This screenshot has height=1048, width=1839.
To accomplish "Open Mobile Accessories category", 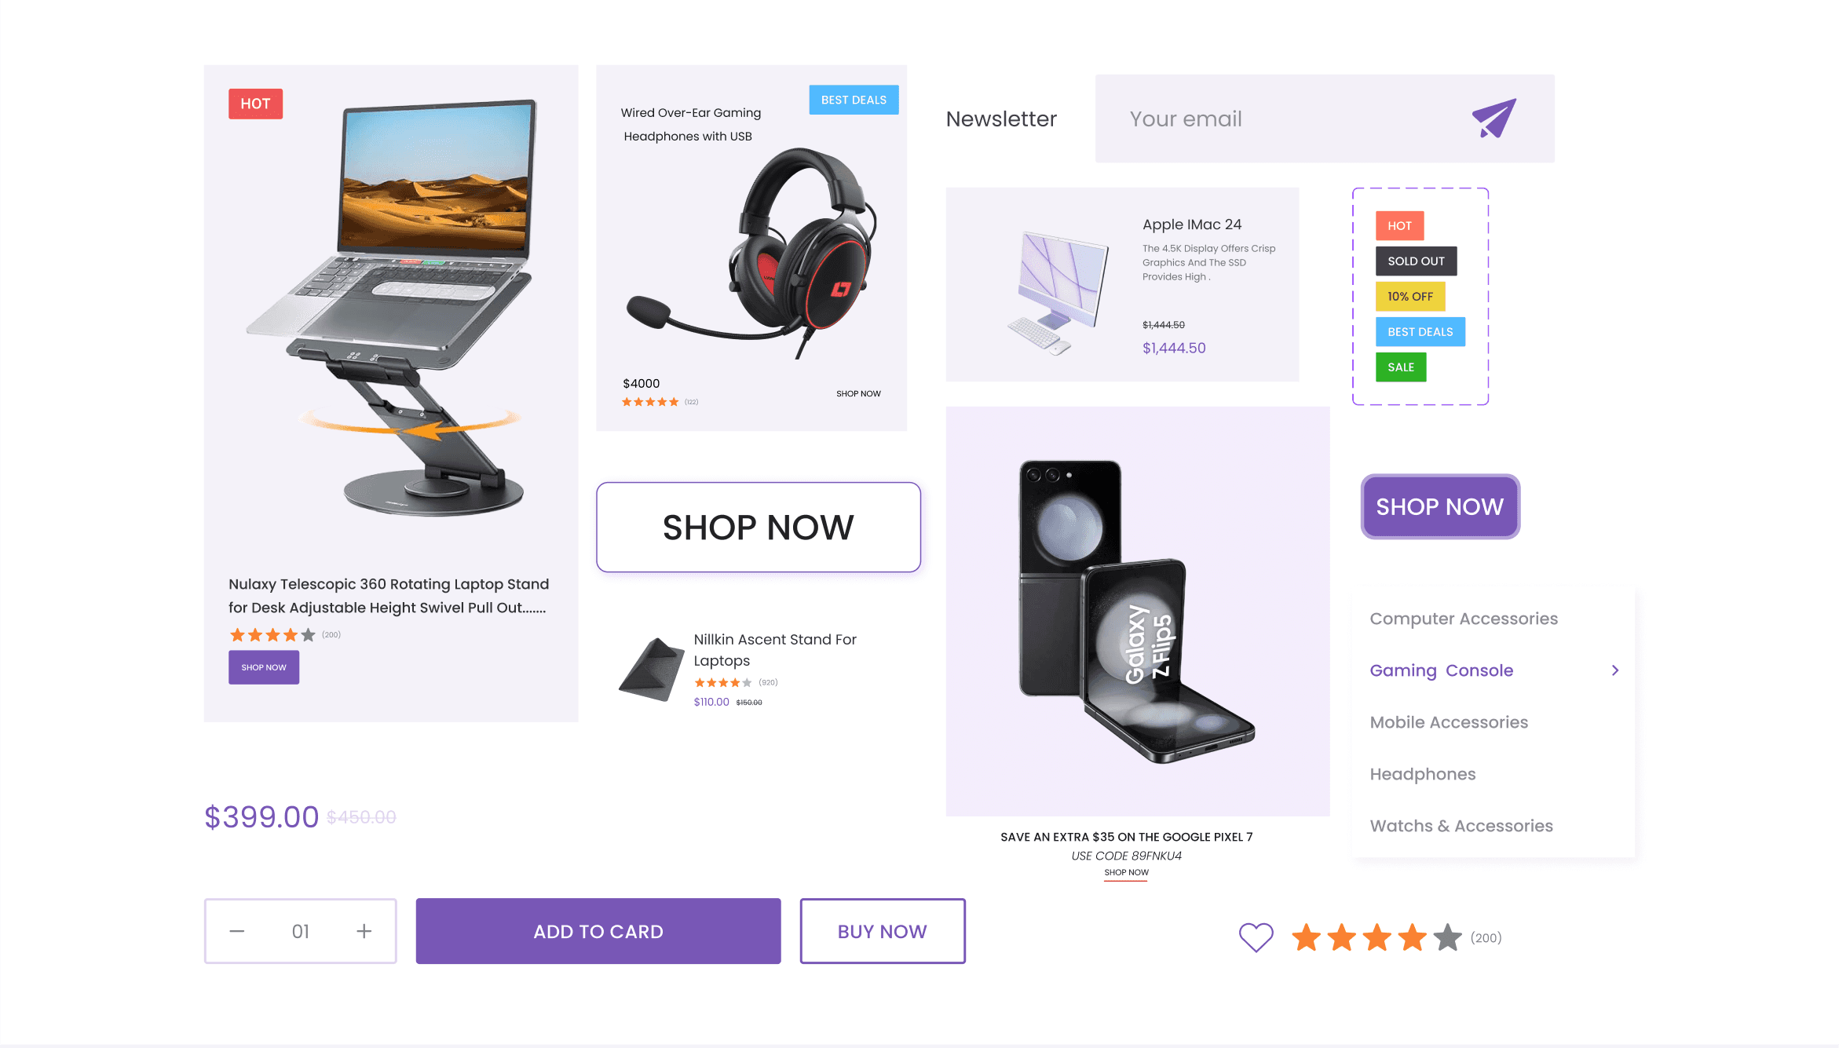I will tap(1449, 722).
